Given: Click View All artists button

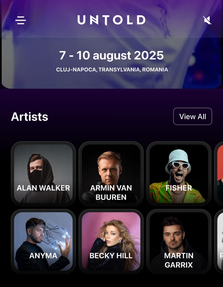Looking at the screenshot, I should click(193, 116).
